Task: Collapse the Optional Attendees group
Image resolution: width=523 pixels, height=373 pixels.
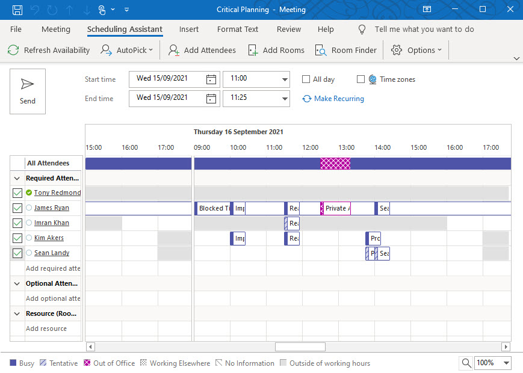Action: point(17,284)
